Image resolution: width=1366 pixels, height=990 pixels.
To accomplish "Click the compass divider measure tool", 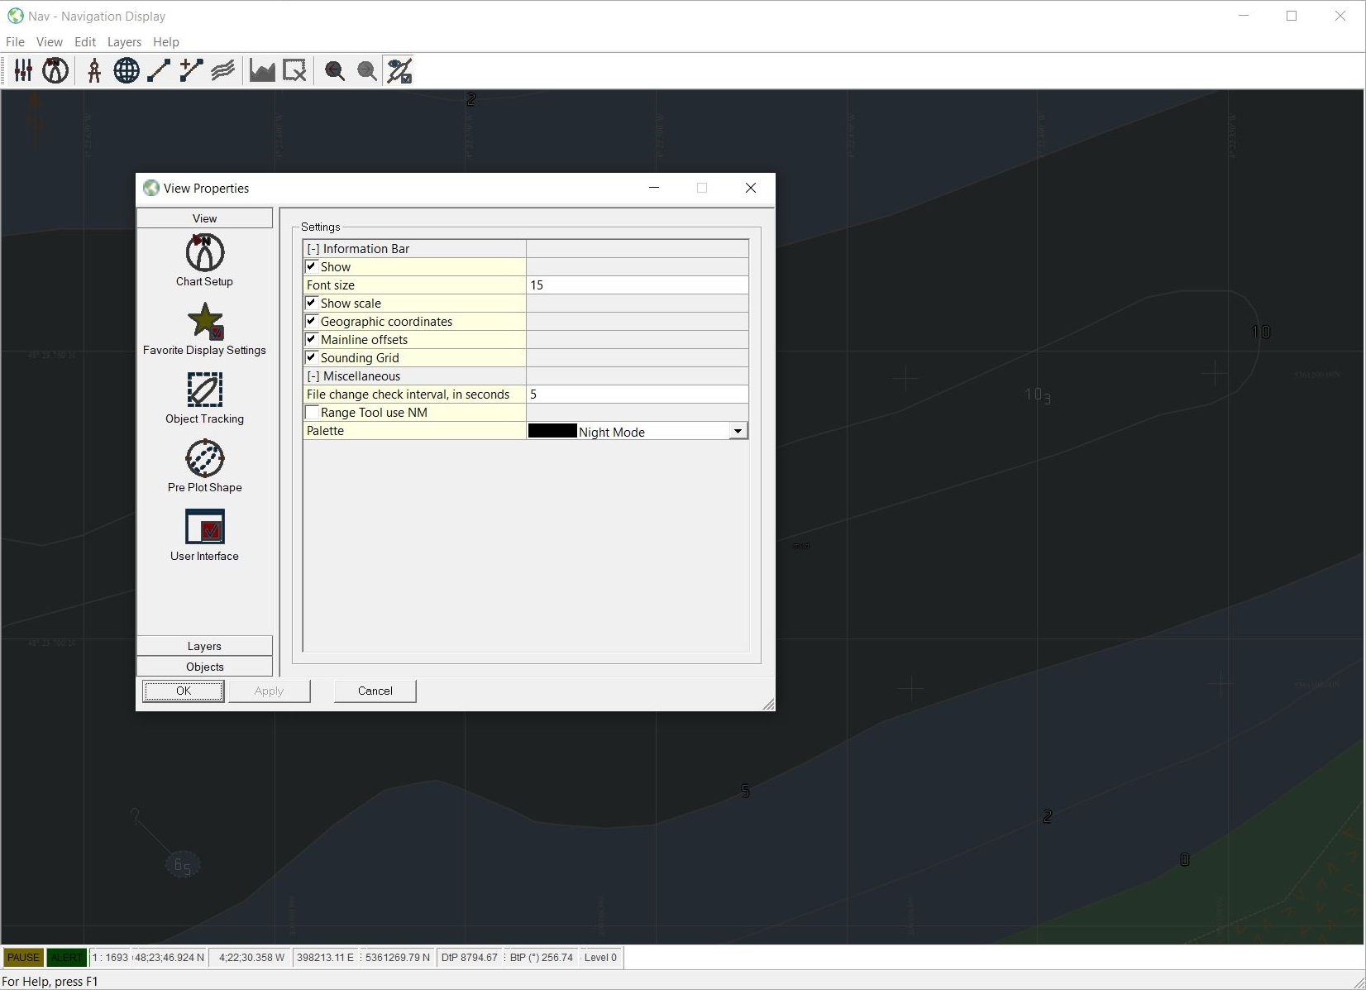I will tap(94, 71).
